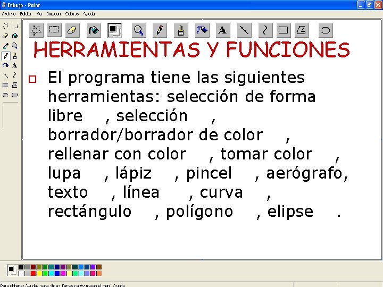Viewport: 383px width, 287px height.
Task: Choose the Curve tool in the left toolbox
Action: (x=15, y=75)
